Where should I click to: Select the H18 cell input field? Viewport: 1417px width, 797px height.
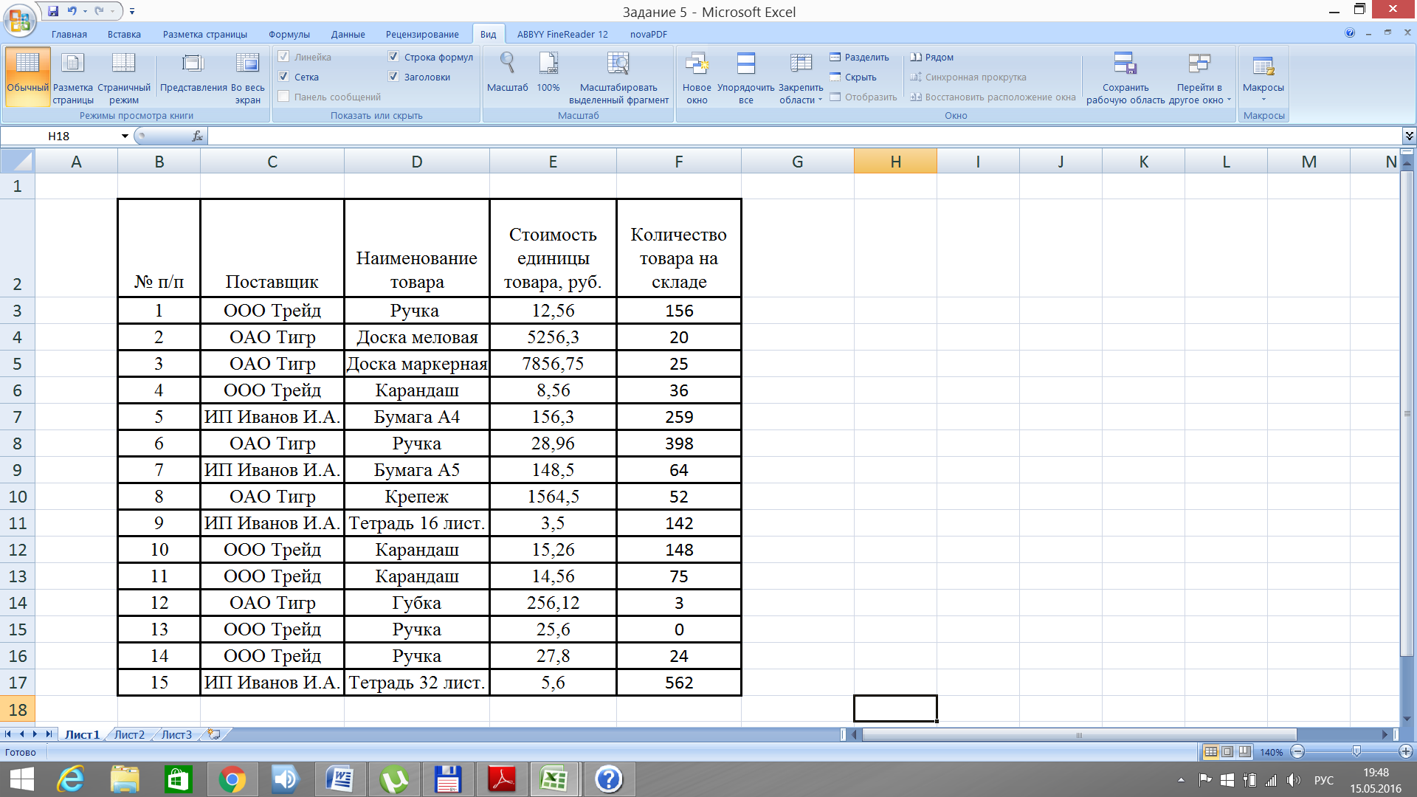(x=894, y=708)
